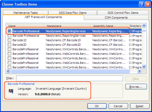The width and height of the screenshot is (152, 112).
Task: Click version 9.0.2000.0 (Retail) text
Action: (48, 94)
